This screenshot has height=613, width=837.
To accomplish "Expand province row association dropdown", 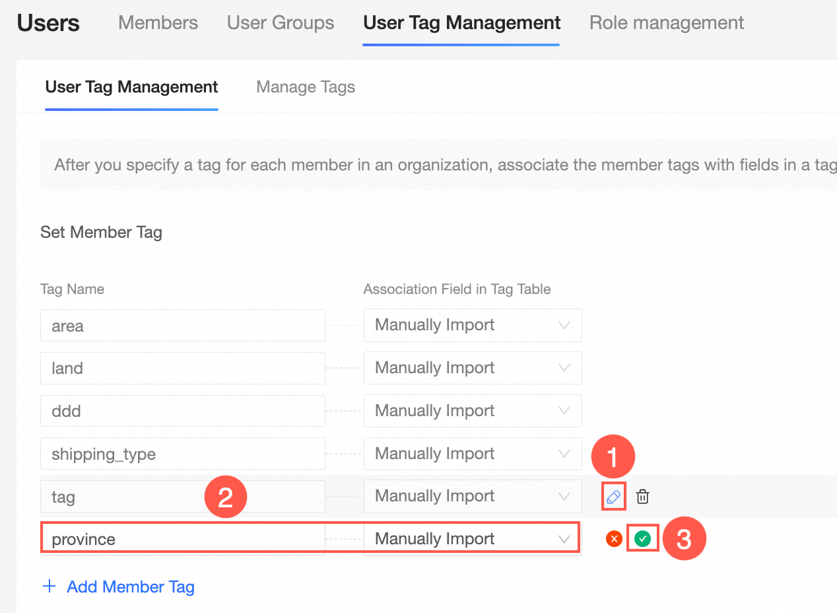I will [473, 539].
